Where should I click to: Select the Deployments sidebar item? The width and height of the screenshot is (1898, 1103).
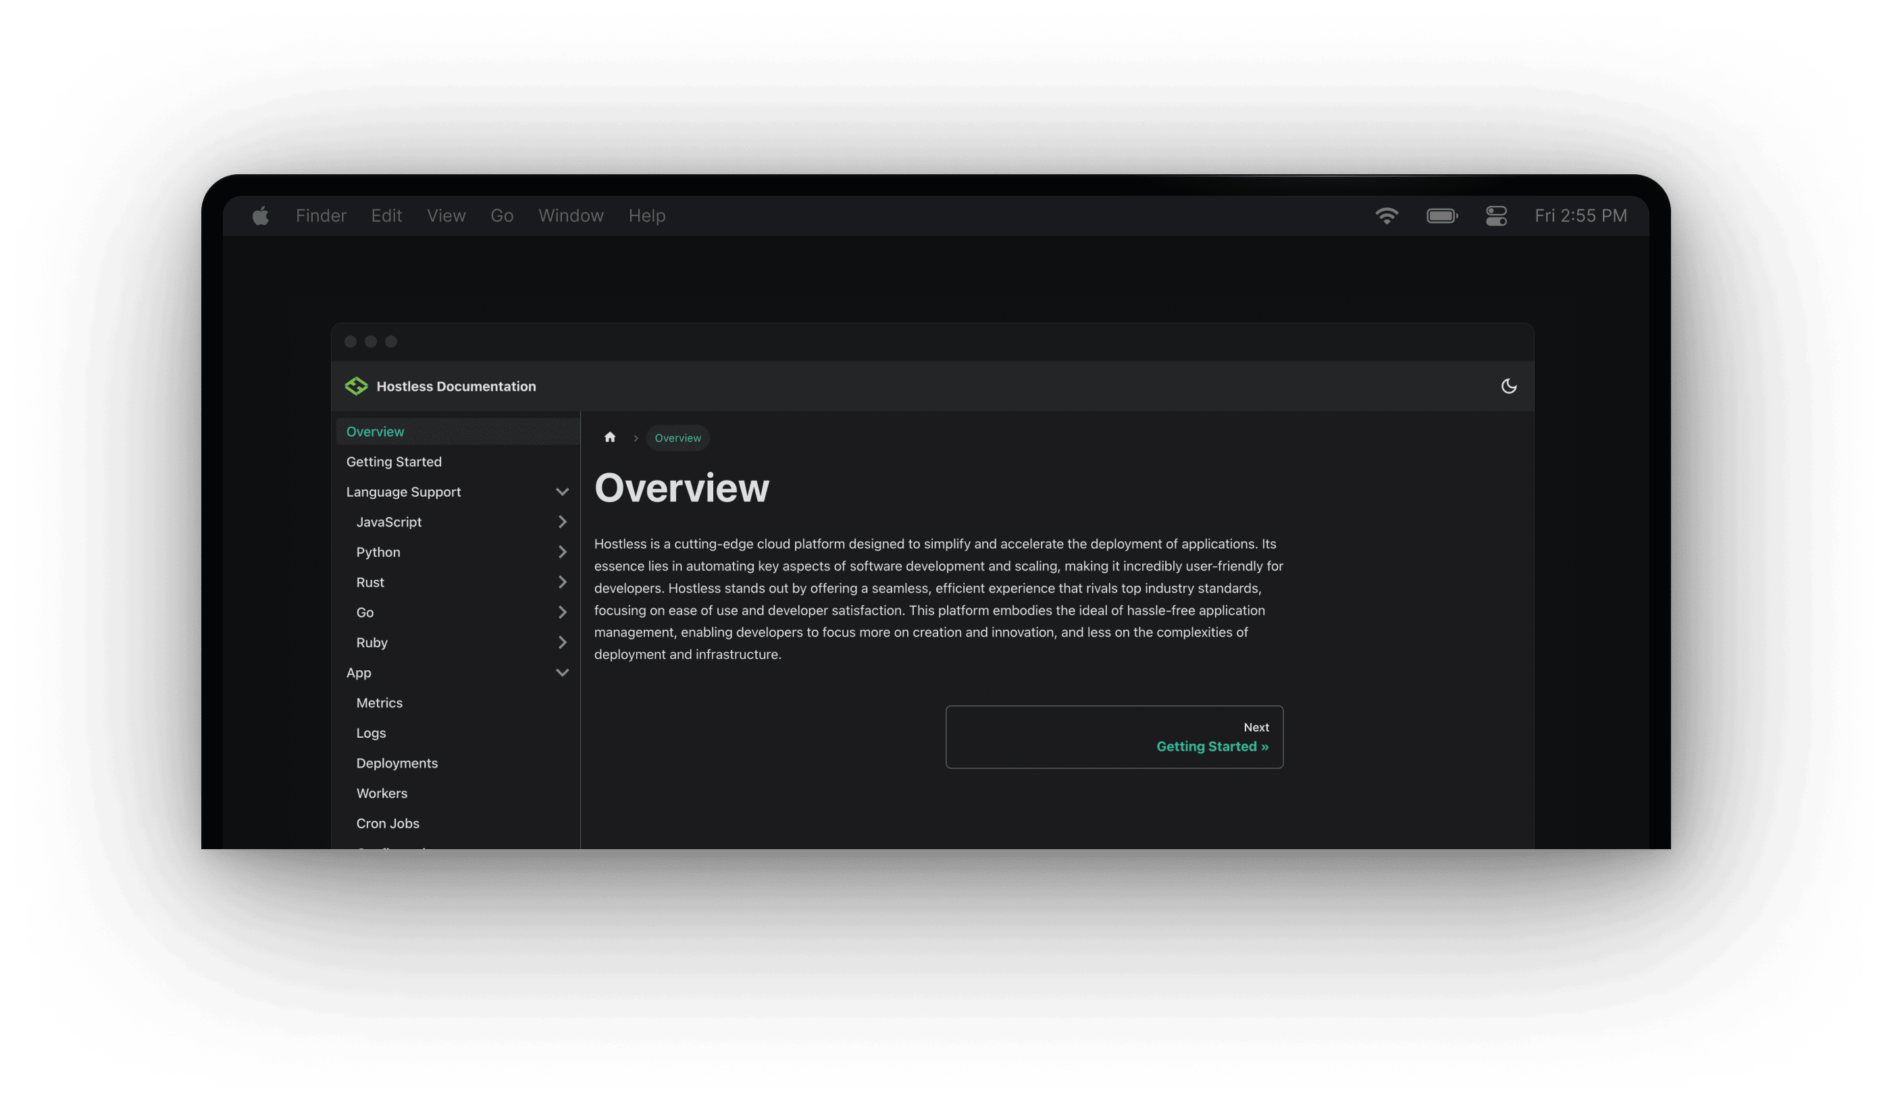click(397, 763)
